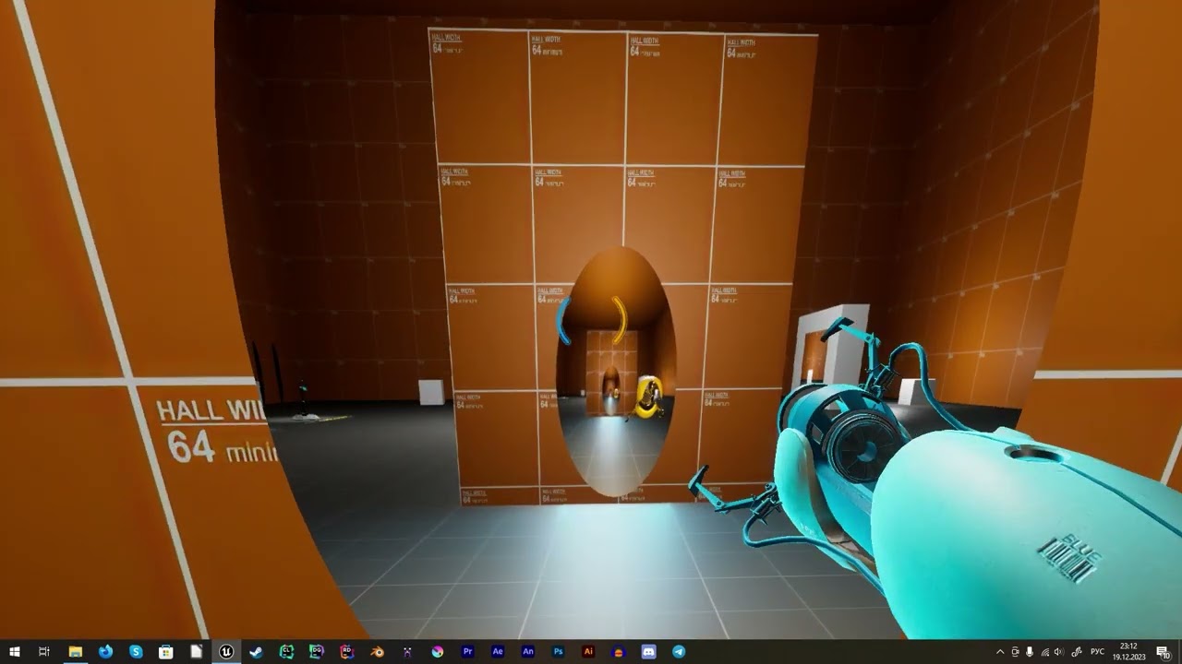Open Blender from the taskbar
The width and height of the screenshot is (1182, 664).
point(377,651)
